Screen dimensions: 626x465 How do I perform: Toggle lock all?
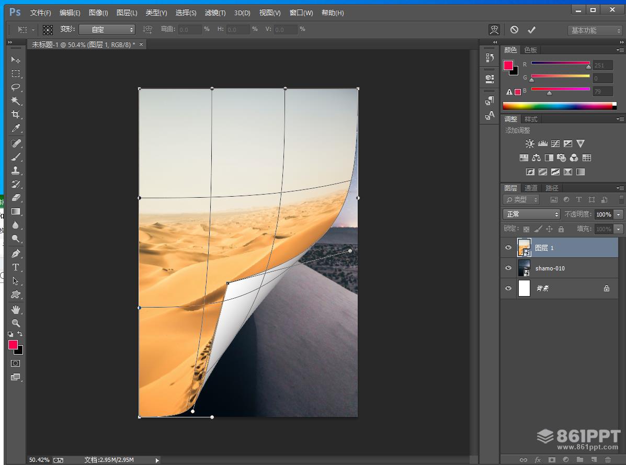click(561, 229)
